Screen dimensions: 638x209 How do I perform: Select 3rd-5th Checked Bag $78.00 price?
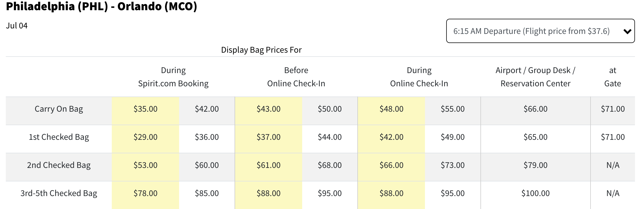click(145, 193)
